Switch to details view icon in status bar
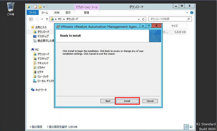Image resolution: width=217 pixels, height=131 pixels. pyautogui.click(x=186, y=126)
